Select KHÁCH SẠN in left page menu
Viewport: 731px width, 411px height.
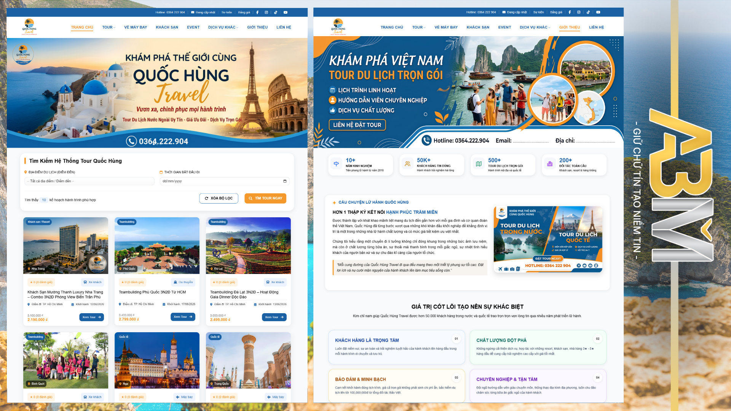click(167, 27)
